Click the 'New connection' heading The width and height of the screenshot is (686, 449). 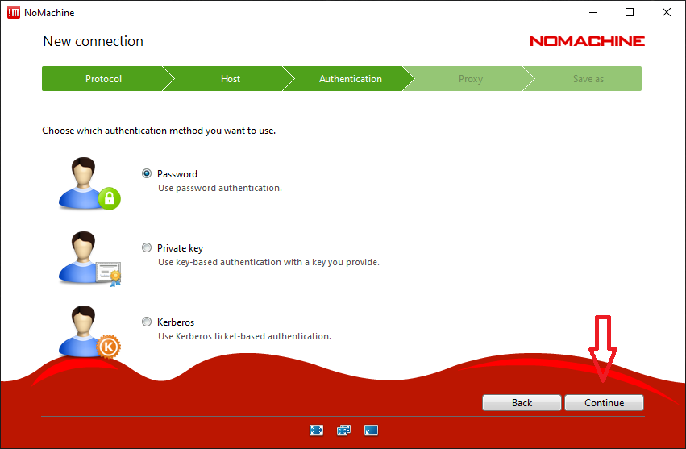pyautogui.click(x=94, y=41)
